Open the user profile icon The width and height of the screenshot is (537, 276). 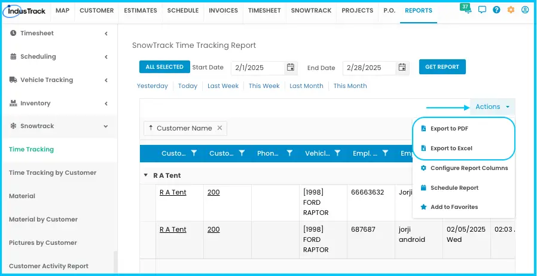point(525,10)
